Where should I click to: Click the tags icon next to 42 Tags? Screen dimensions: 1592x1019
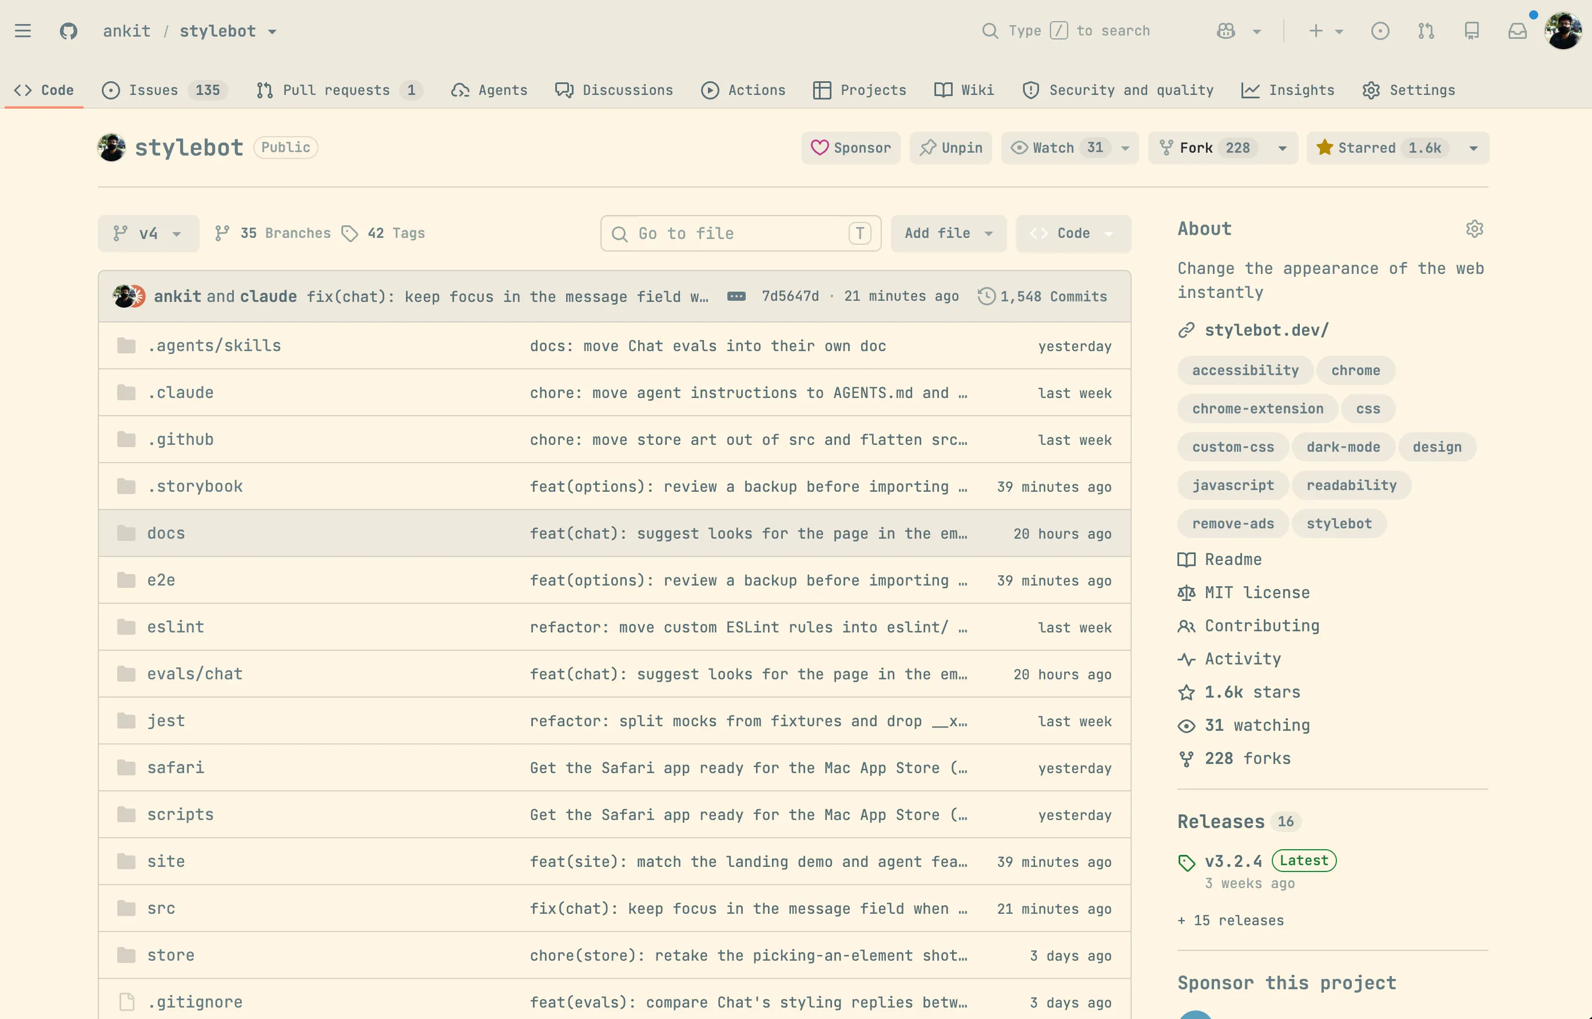(x=349, y=233)
